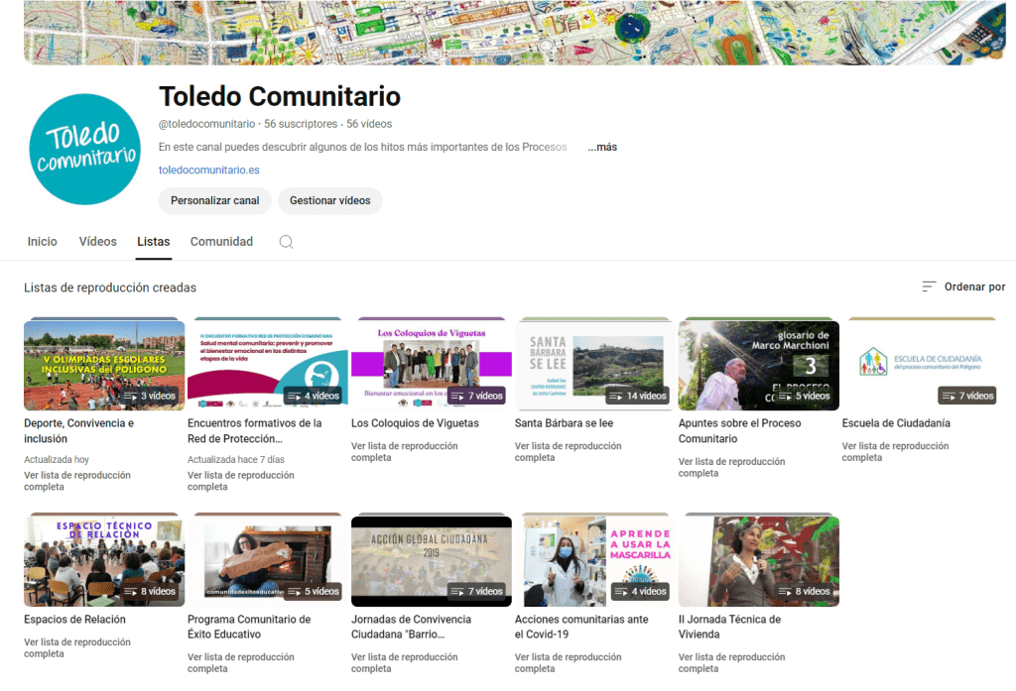The image size is (1016, 691).
Task: Open the Santa Bárbara se lee thumbnail
Action: pos(595,366)
